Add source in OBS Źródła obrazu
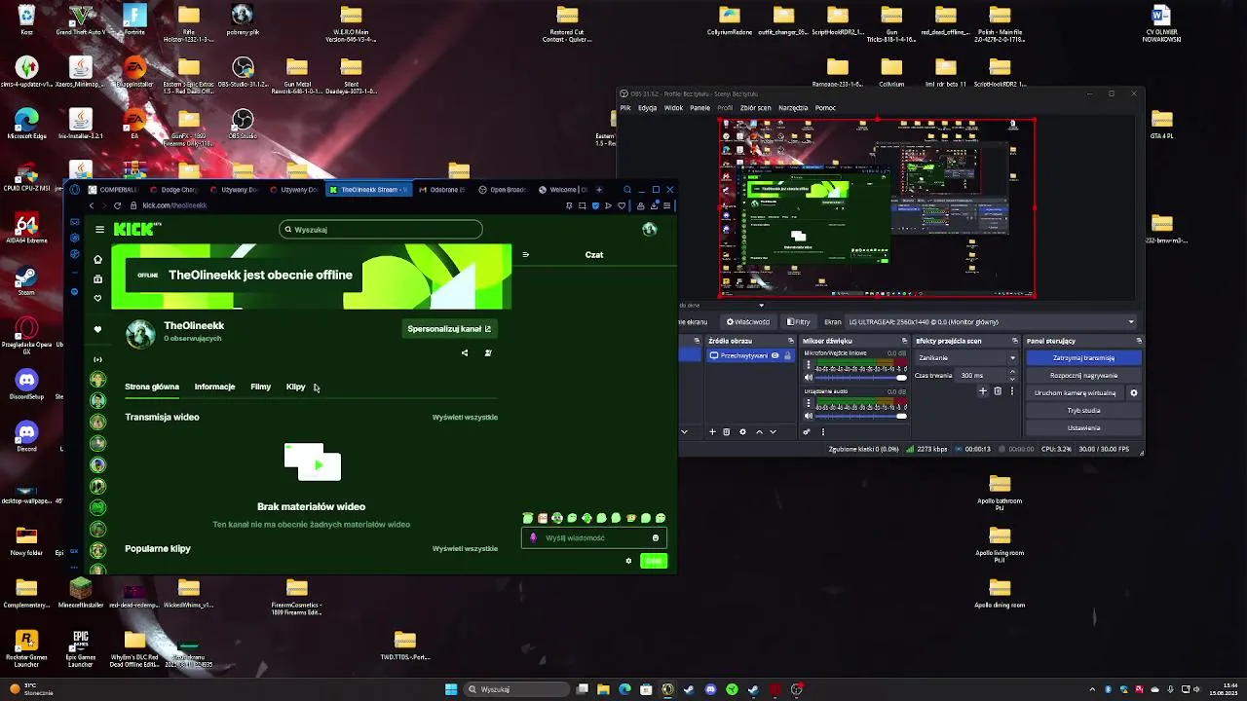The height and width of the screenshot is (701, 1247). point(712,431)
